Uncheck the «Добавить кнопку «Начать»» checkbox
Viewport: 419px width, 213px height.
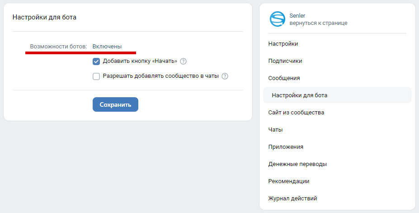point(96,62)
